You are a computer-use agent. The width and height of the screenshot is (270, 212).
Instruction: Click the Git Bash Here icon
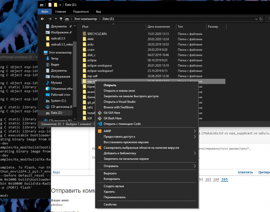tap(100, 118)
